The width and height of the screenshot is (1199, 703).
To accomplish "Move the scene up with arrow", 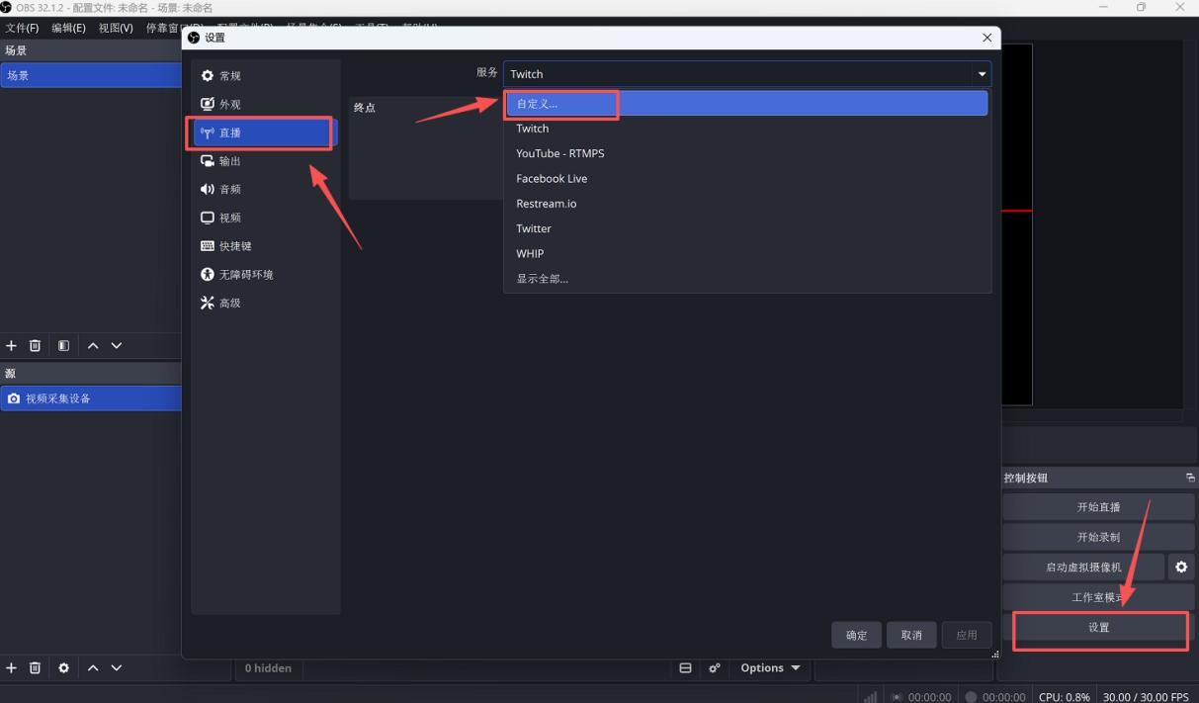I will tap(93, 346).
